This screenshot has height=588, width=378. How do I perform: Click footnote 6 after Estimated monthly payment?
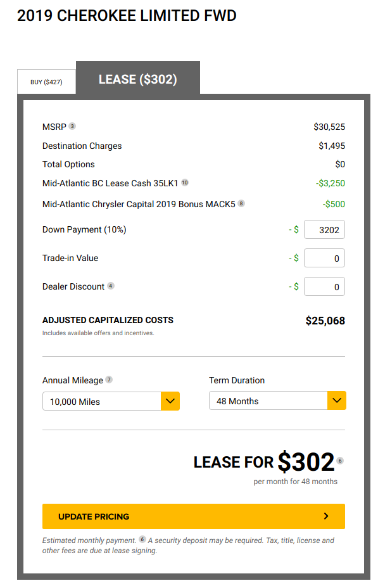(142, 539)
